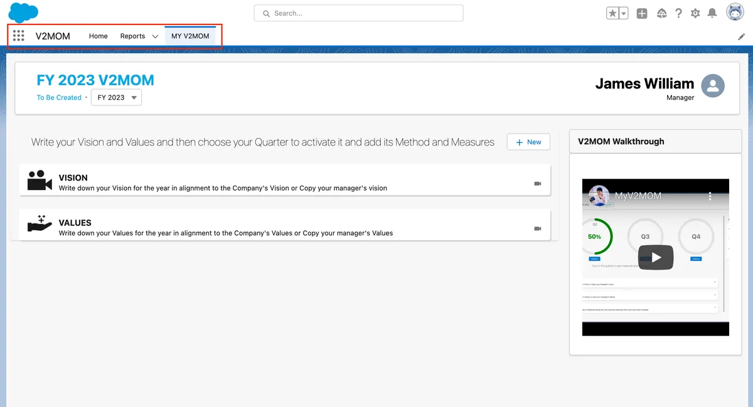Click the V2MOM Walkthrough panel header

[655, 142]
